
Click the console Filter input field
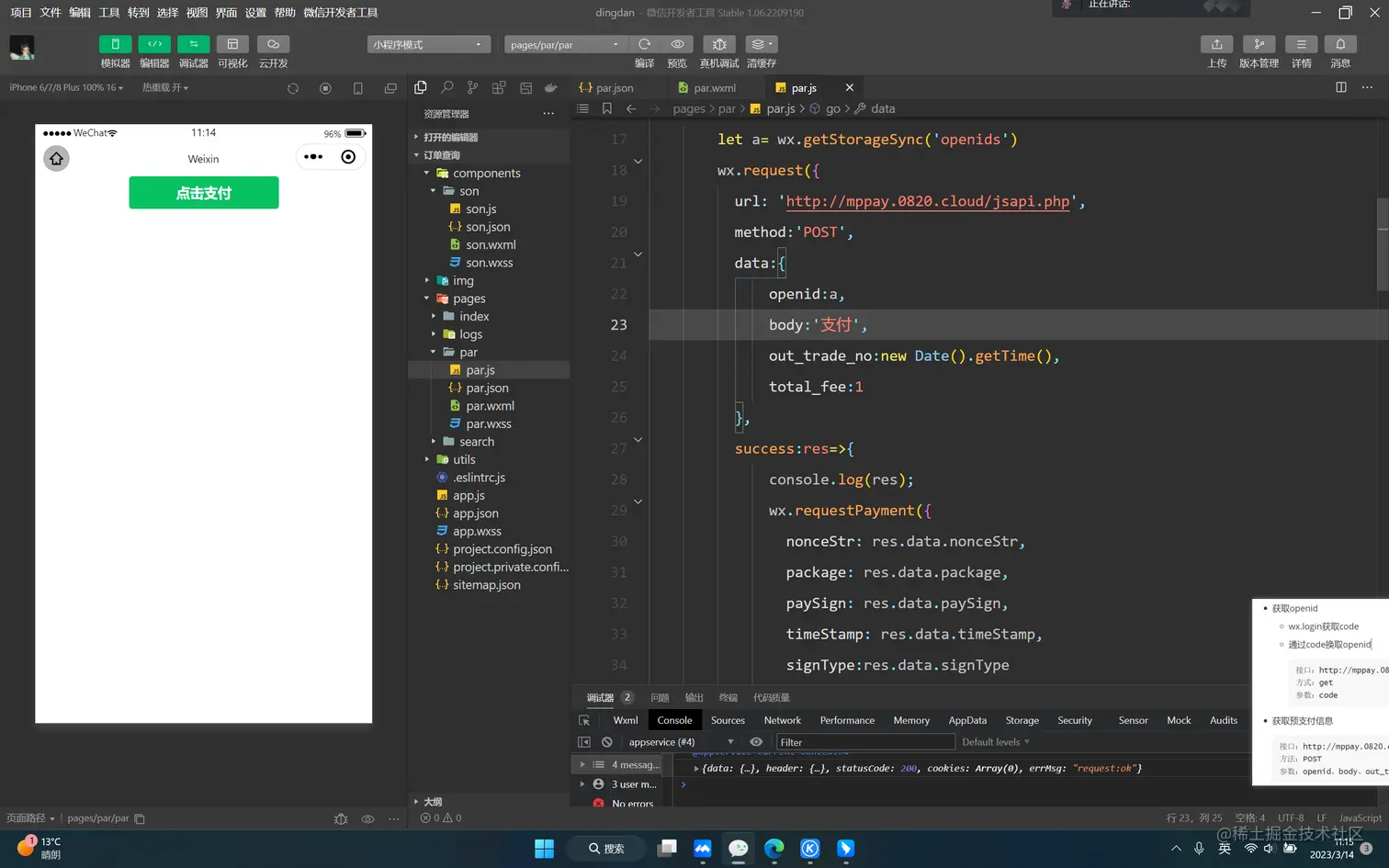pyautogui.click(x=864, y=742)
